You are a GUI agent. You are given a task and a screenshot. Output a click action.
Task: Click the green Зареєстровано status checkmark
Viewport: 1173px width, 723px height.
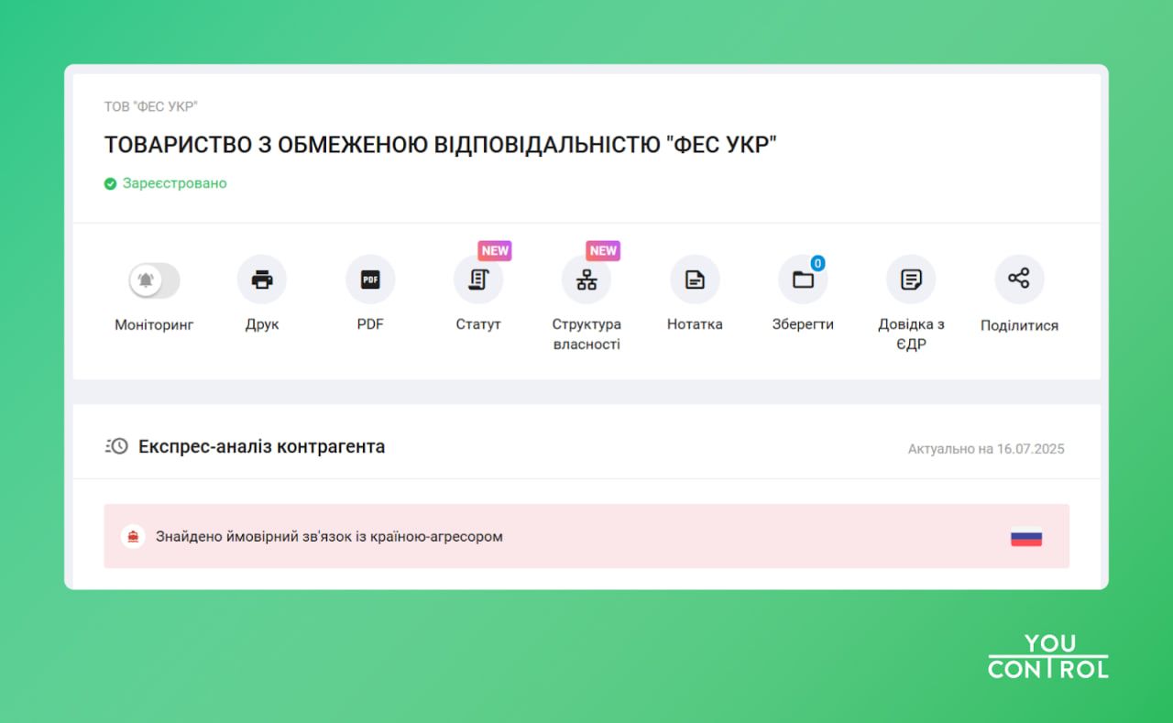click(108, 183)
